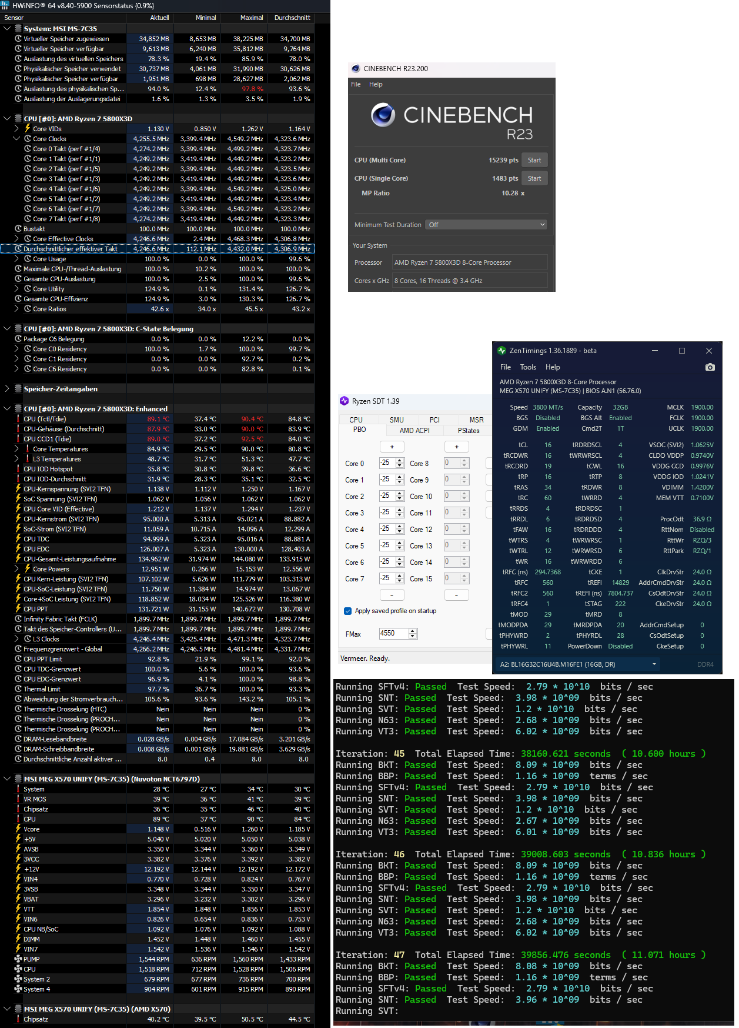The width and height of the screenshot is (739, 1028).
Task: Open the Cinebench Help menu
Action: pos(376,84)
